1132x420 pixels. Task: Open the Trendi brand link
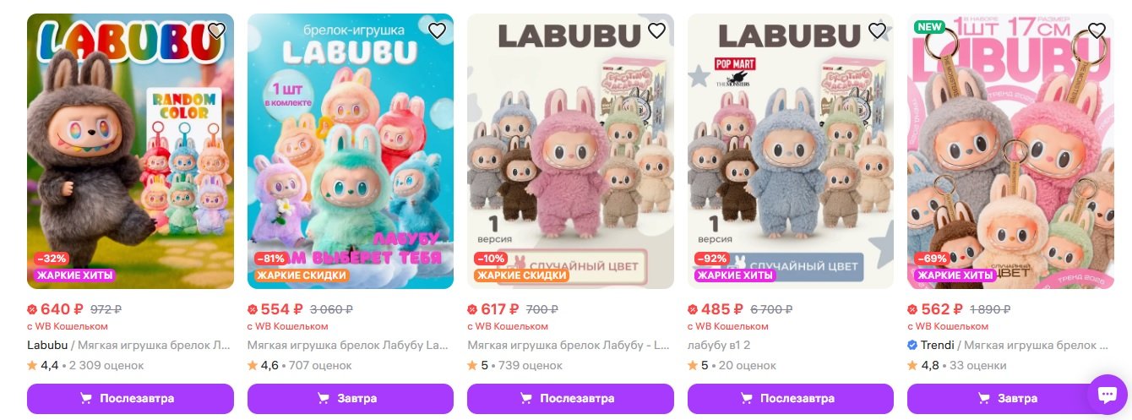(x=937, y=346)
